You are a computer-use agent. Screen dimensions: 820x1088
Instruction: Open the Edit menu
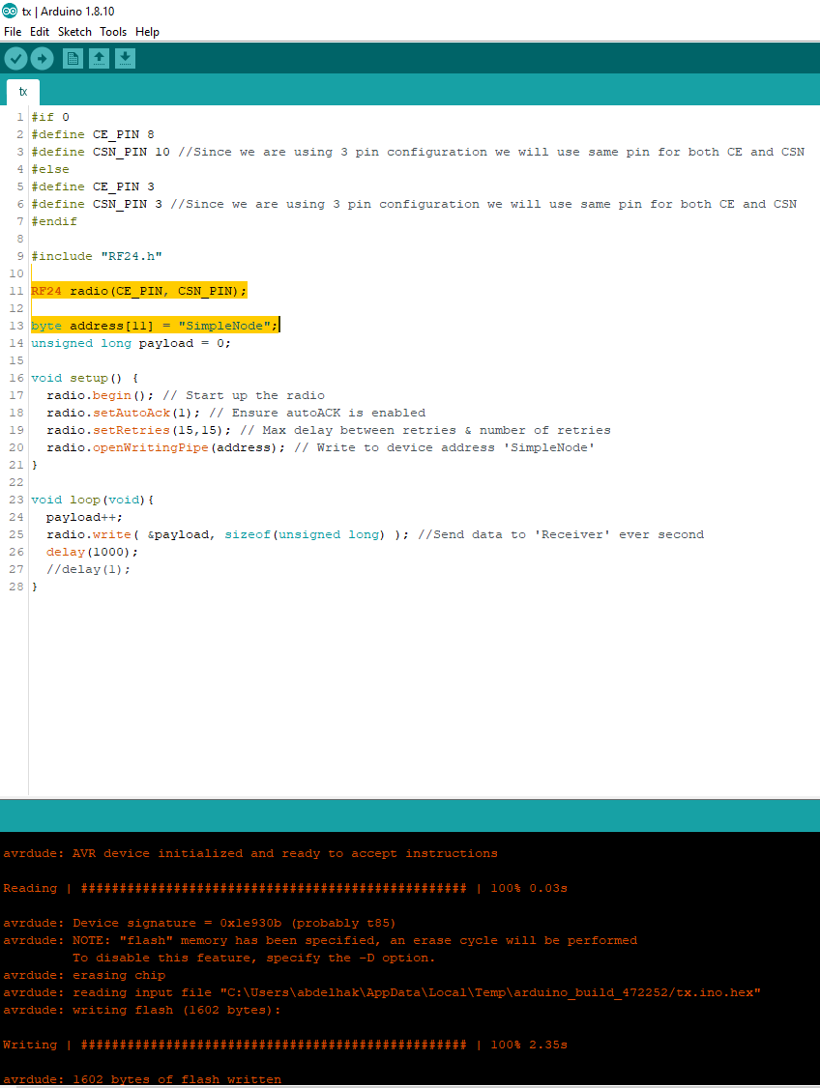(40, 32)
